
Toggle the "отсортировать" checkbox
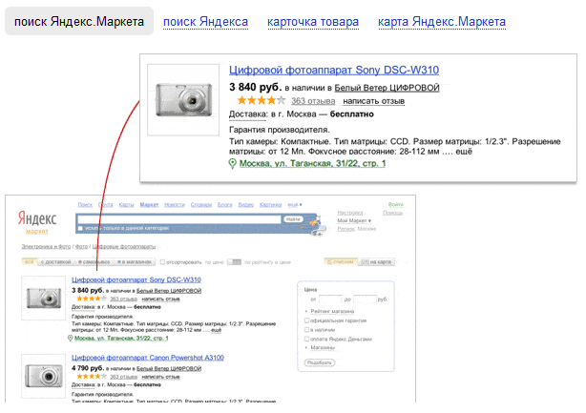[x=162, y=262]
